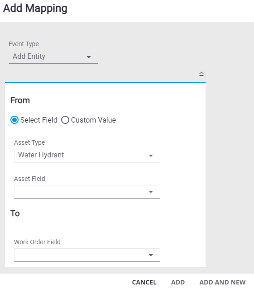
Task: Click the ADD button
Action: point(178,282)
